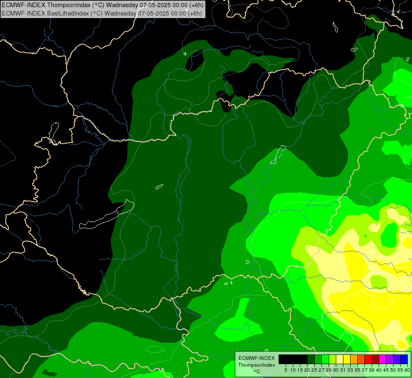Screen dimensions: 412x378
Task: Click the legend tick value 31
Action: click(x=343, y=370)
